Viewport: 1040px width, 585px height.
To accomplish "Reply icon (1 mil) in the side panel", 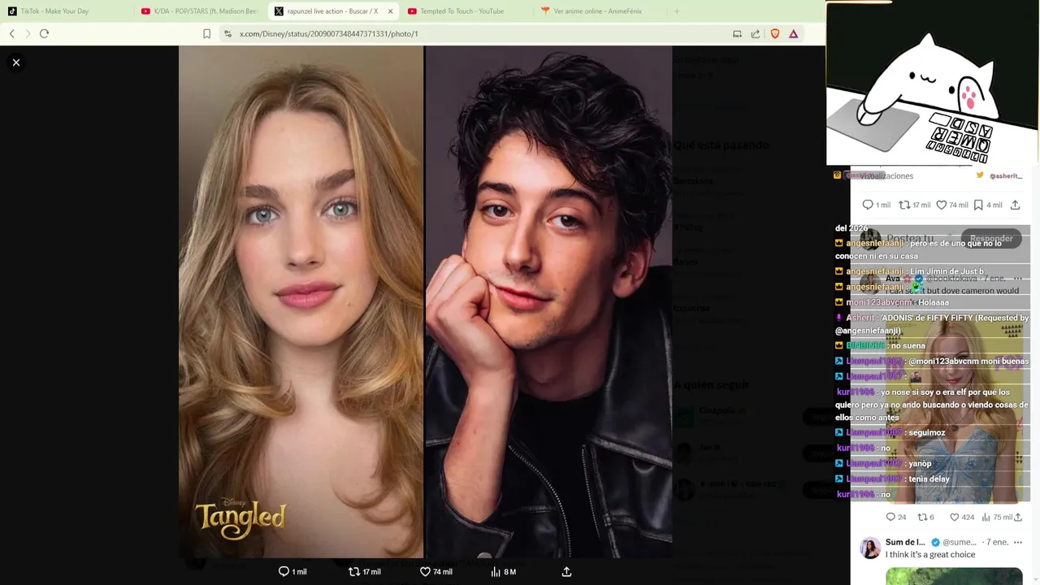I will point(876,205).
